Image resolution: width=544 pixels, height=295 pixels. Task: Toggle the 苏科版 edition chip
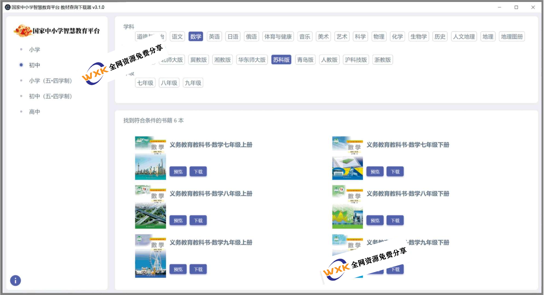281,60
